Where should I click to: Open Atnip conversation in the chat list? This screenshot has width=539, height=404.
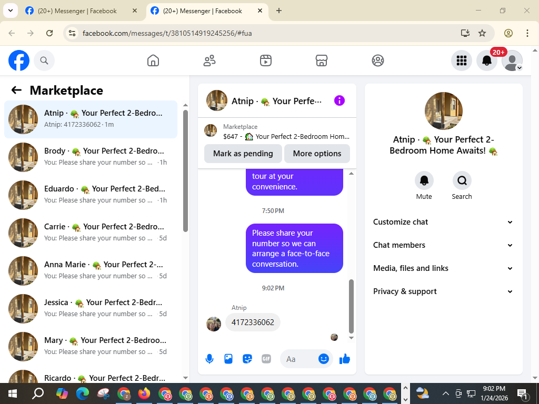(91, 119)
